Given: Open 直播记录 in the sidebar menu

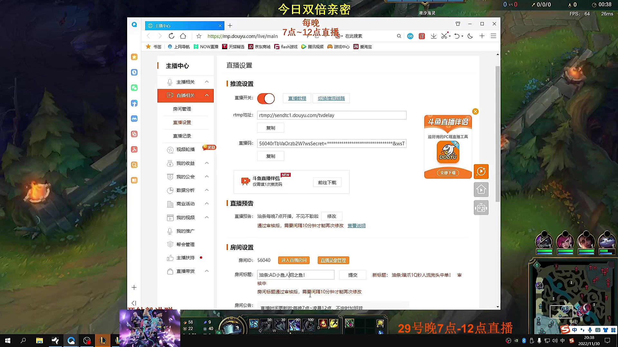Looking at the screenshot, I should pos(182,136).
